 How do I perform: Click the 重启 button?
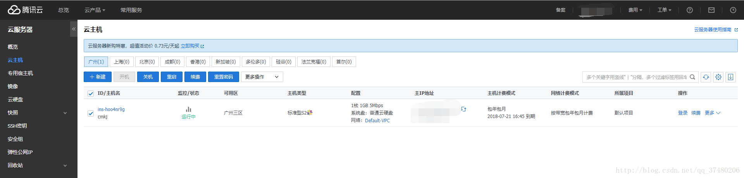click(x=172, y=77)
